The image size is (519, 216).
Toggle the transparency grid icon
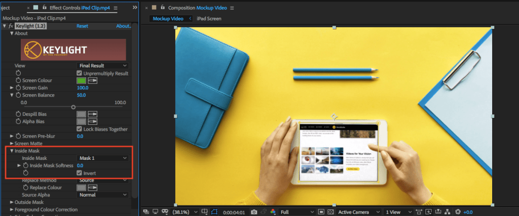[331, 212]
